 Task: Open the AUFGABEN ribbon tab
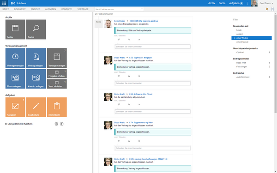click(x=50, y=9)
